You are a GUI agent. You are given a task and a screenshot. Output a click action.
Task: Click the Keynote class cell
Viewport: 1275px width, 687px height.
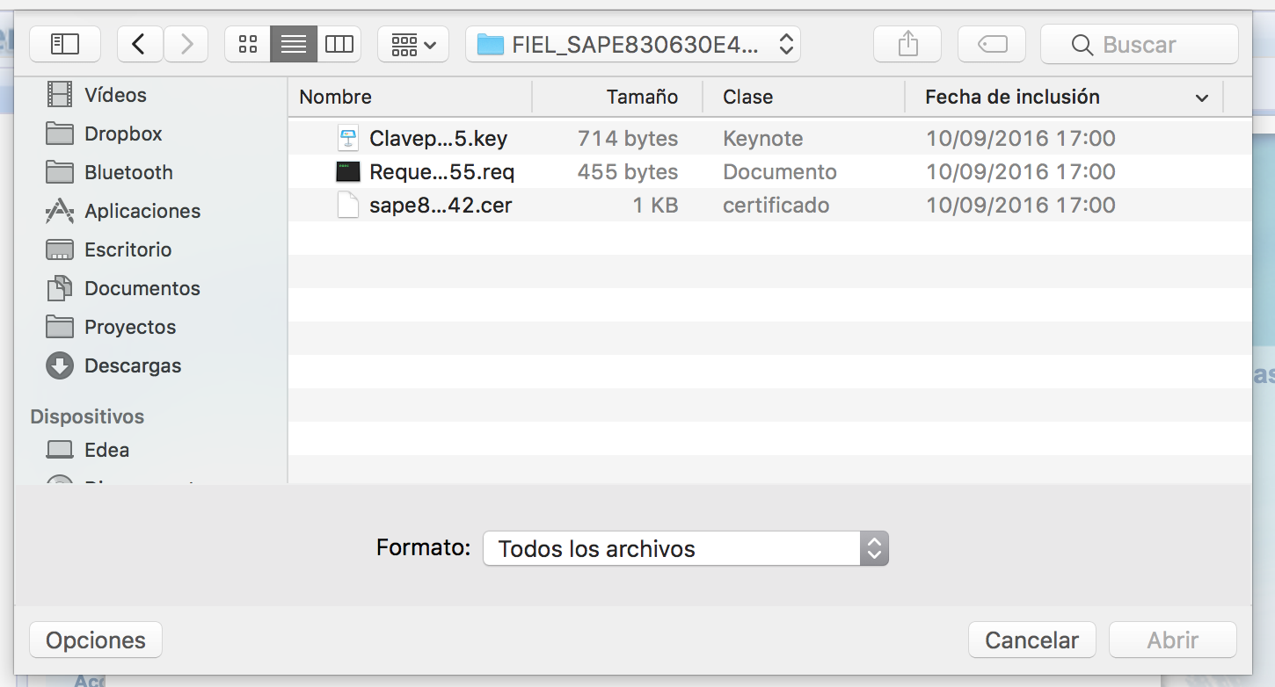[762, 138]
